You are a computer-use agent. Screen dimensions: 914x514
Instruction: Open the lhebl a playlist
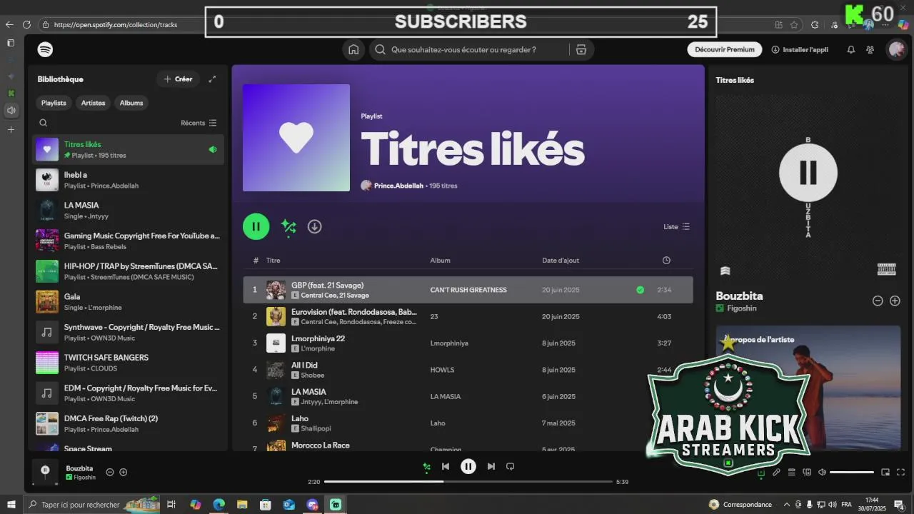click(129, 180)
